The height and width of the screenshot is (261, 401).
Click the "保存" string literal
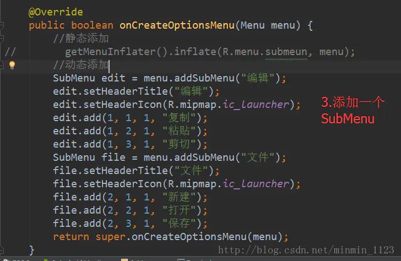click(x=179, y=224)
